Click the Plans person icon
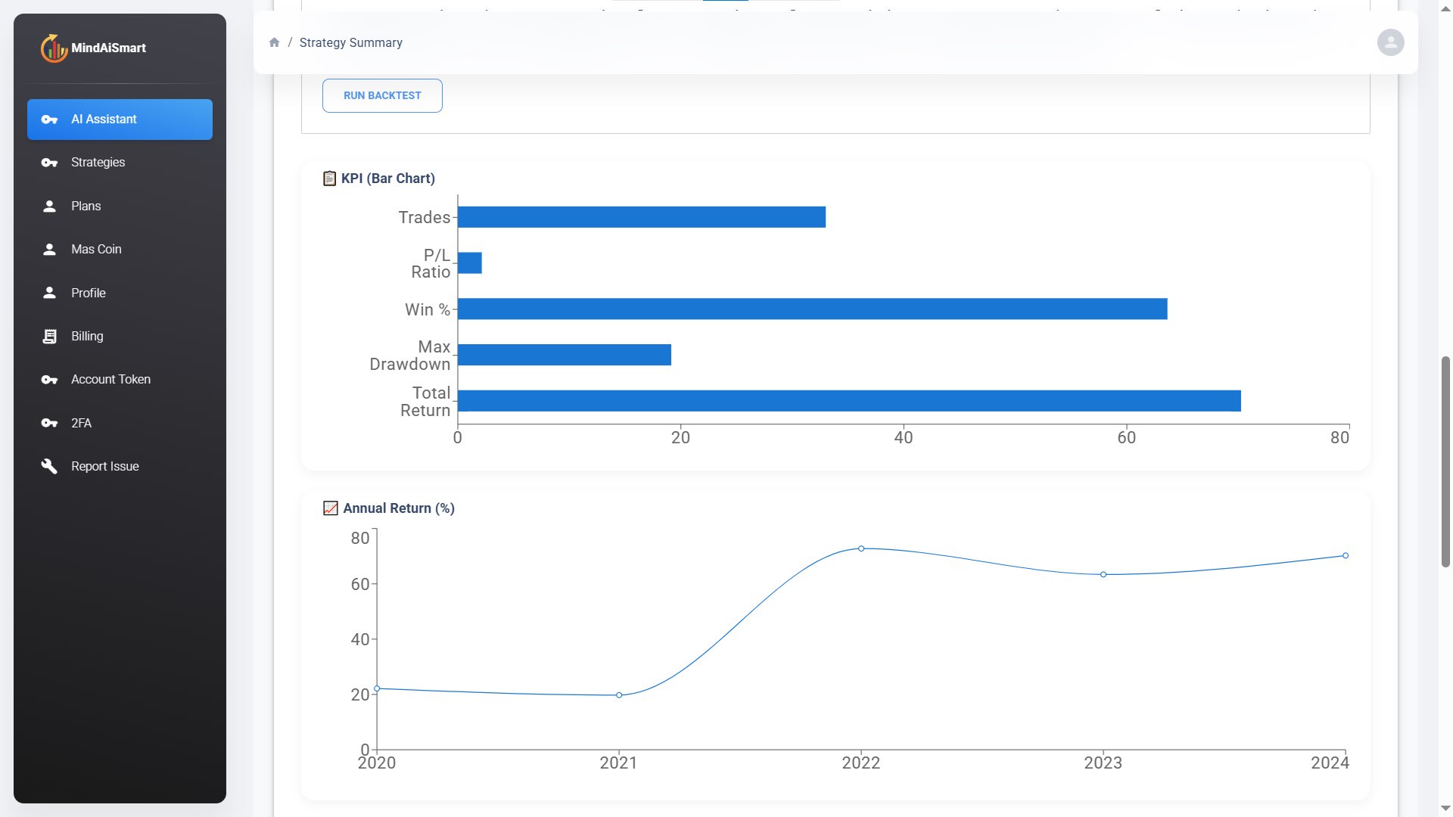 (x=49, y=206)
